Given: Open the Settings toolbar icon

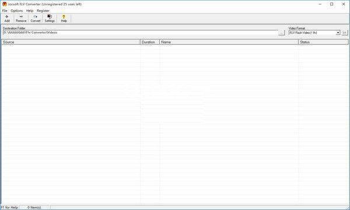Looking at the screenshot, I should [50, 19].
